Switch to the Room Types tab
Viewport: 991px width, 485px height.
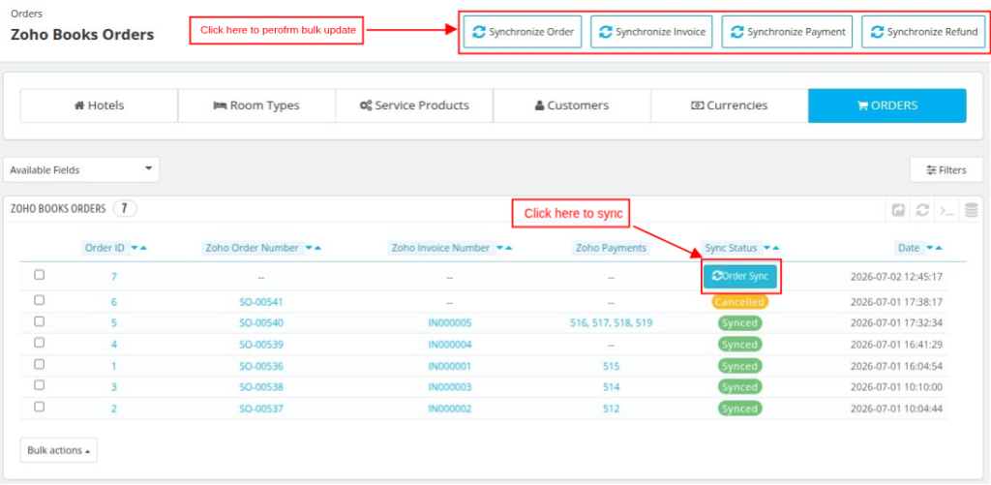coord(256,106)
